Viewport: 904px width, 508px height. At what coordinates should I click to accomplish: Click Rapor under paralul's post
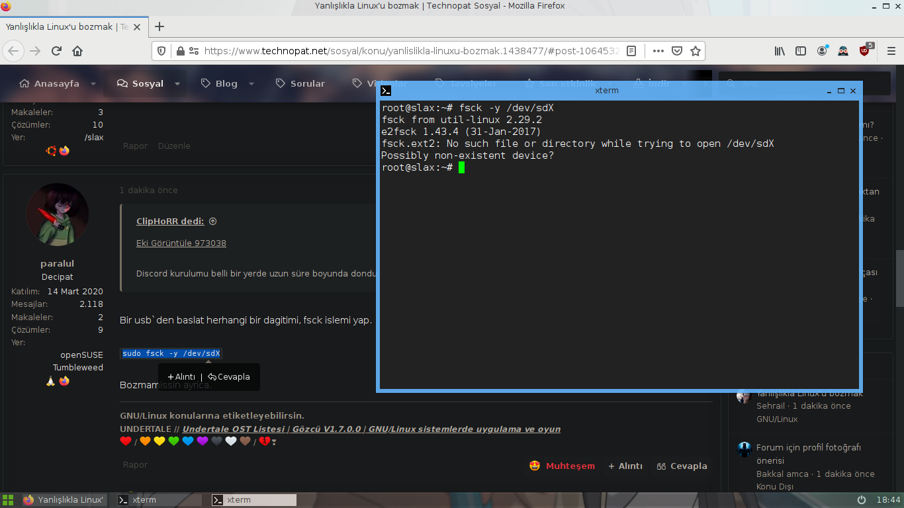tap(135, 465)
